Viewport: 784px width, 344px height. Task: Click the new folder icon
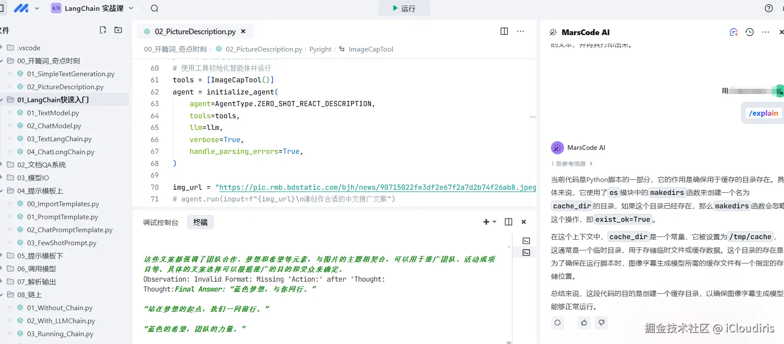click(x=118, y=30)
